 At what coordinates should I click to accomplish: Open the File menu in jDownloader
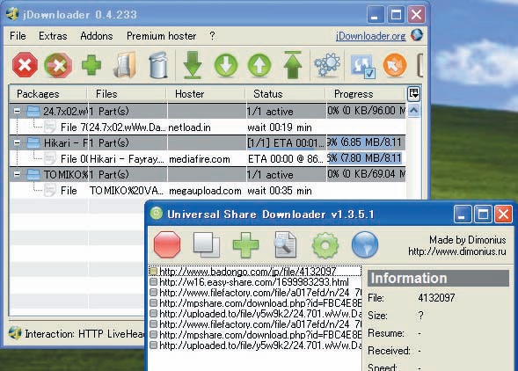[x=18, y=36]
